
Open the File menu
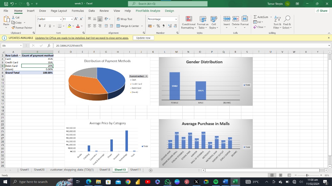coord(6,11)
